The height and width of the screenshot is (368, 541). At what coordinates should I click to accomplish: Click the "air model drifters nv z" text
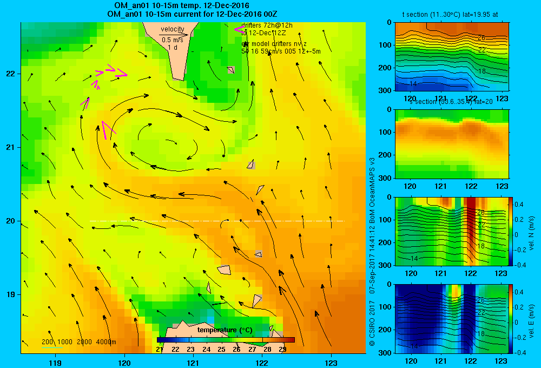(274, 44)
